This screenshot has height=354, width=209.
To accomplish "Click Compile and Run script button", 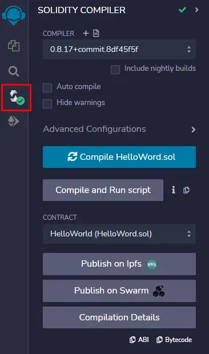I will pyautogui.click(x=103, y=190).
